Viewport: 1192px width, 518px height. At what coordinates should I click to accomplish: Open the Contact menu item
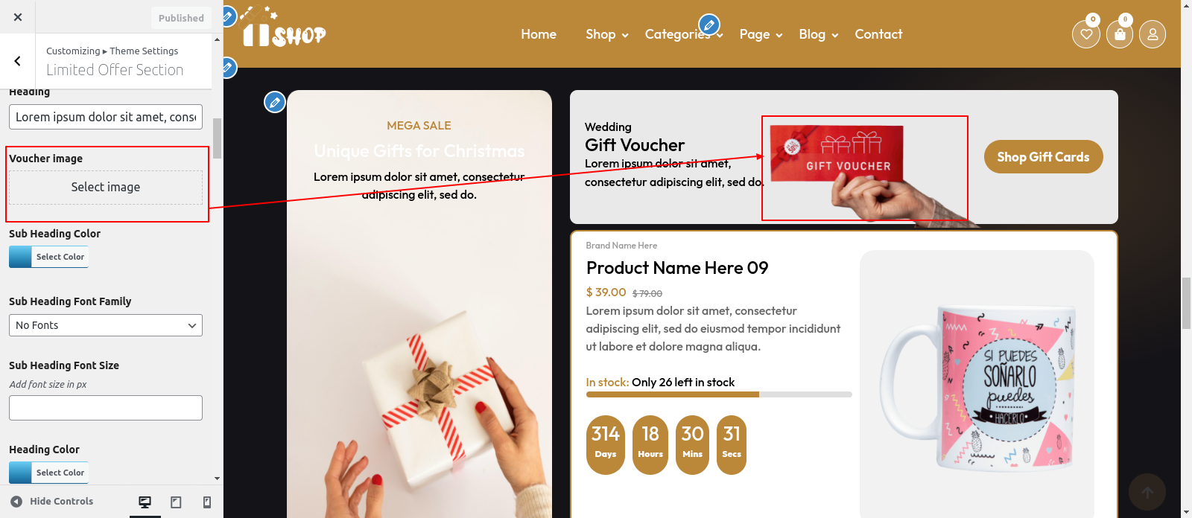[878, 34]
